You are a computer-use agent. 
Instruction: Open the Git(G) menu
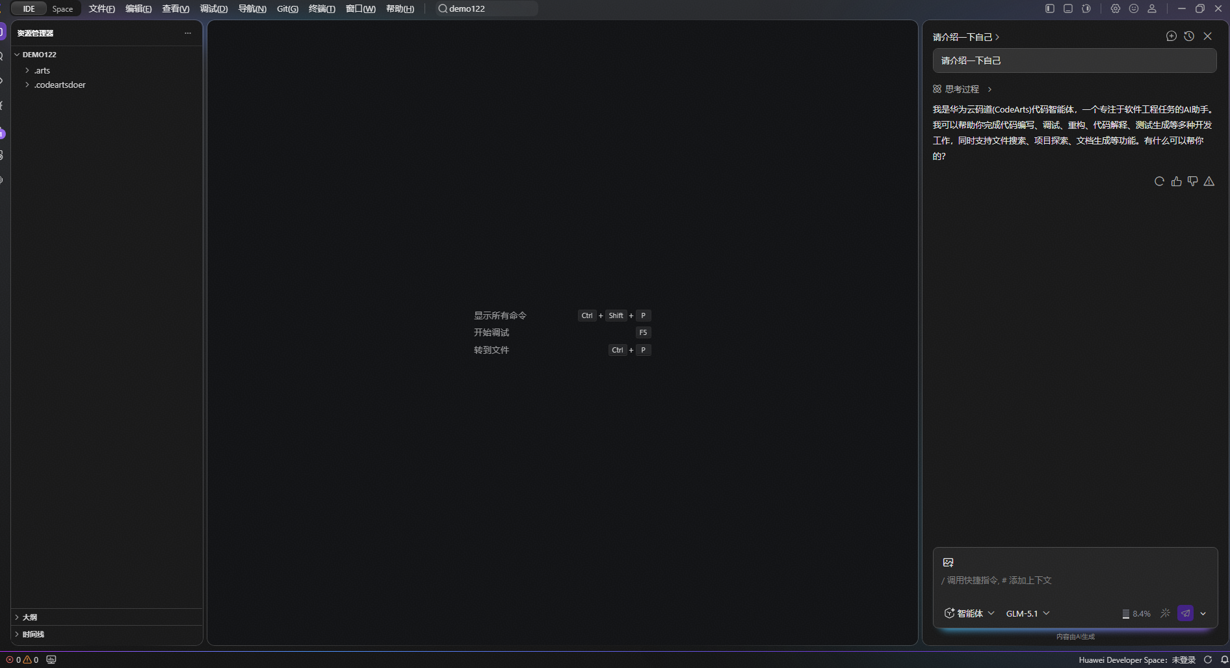point(287,8)
